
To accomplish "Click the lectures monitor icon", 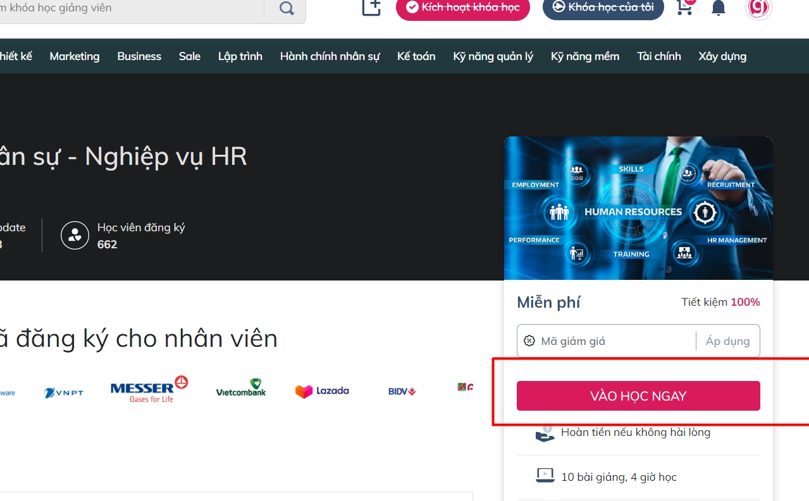I will pyautogui.click(x=545, y=475).
